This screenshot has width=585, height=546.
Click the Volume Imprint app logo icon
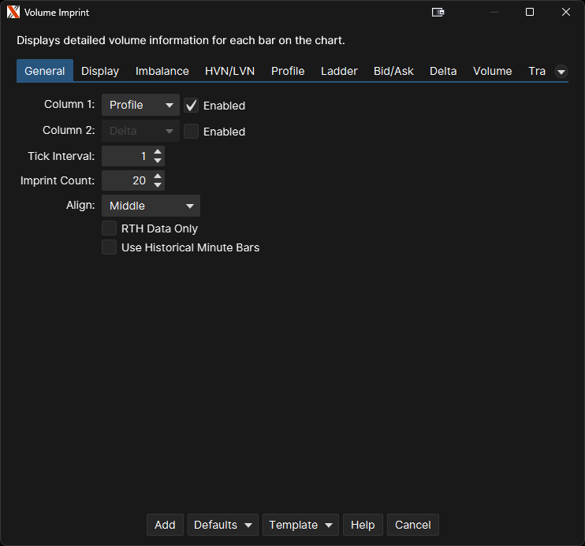tap(13, 13)
